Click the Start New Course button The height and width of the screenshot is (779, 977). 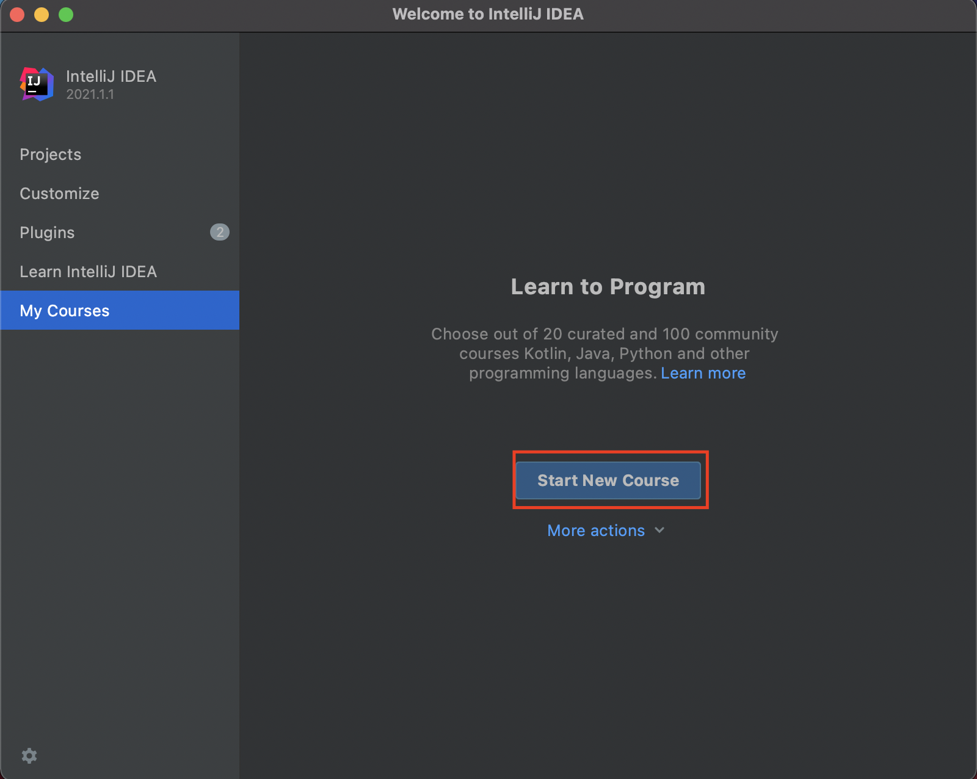(x=608, y=480)
